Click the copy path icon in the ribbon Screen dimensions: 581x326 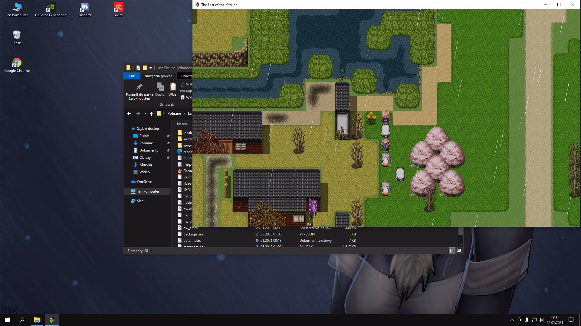pyautogui.click(x=183, y=91)
